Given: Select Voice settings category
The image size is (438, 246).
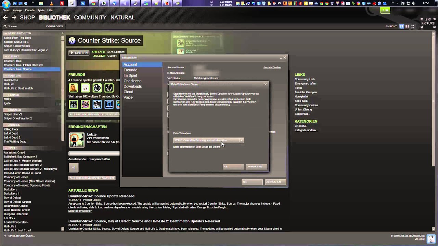Looking at the screenshot, I should click(142, 97).
